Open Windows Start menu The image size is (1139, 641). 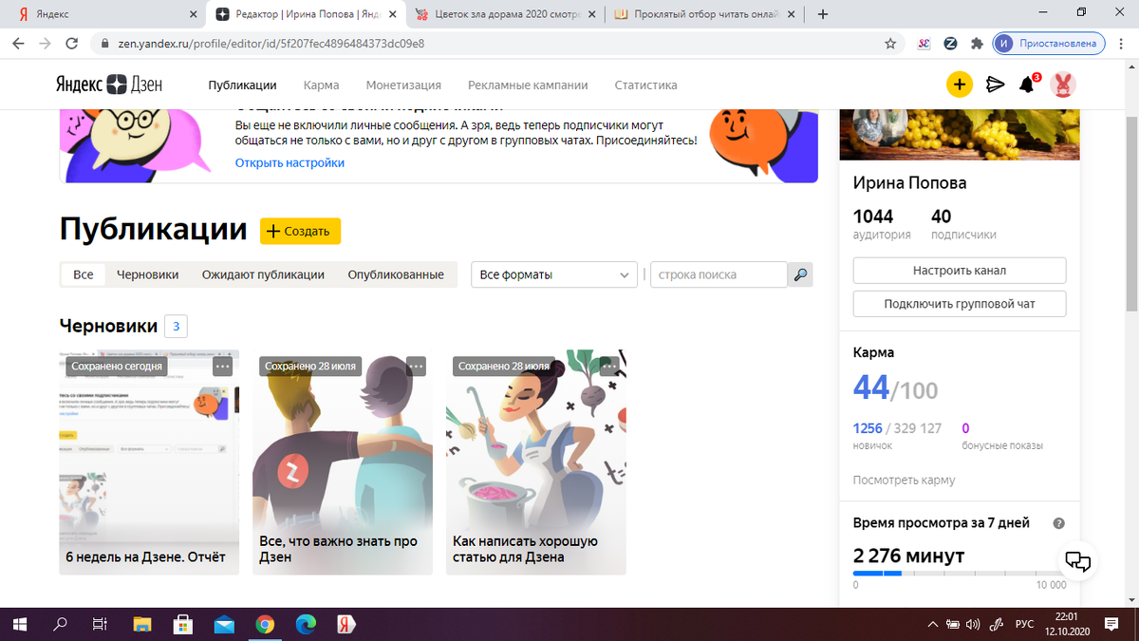18,624
